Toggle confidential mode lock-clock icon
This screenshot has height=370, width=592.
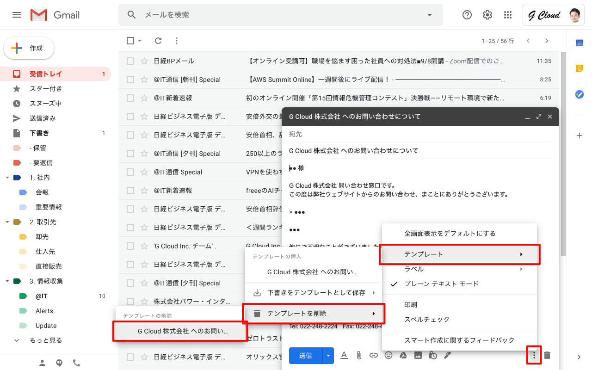433,355
